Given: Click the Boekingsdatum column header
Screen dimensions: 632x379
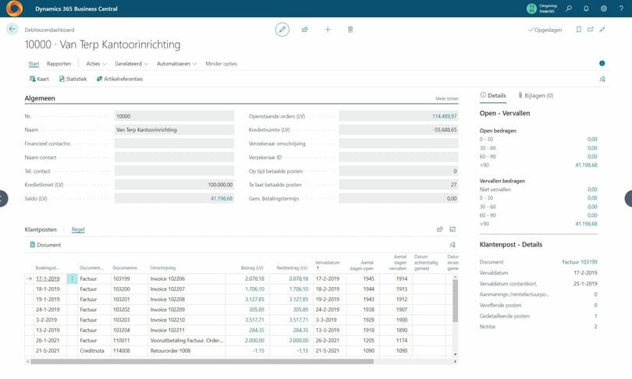Looking at the screenshot, I should point(47,267).
